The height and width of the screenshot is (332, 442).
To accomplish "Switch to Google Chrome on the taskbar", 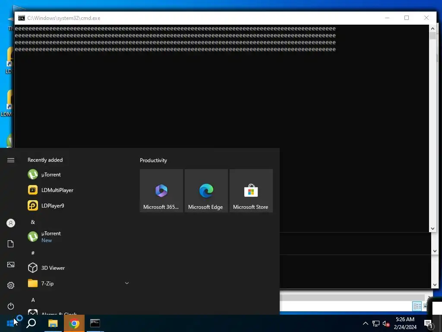I will point(74,323).
